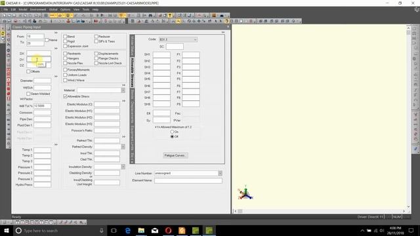Open the Model menu
This screenshot has height=236, width=420.
[x=23, y=9]
